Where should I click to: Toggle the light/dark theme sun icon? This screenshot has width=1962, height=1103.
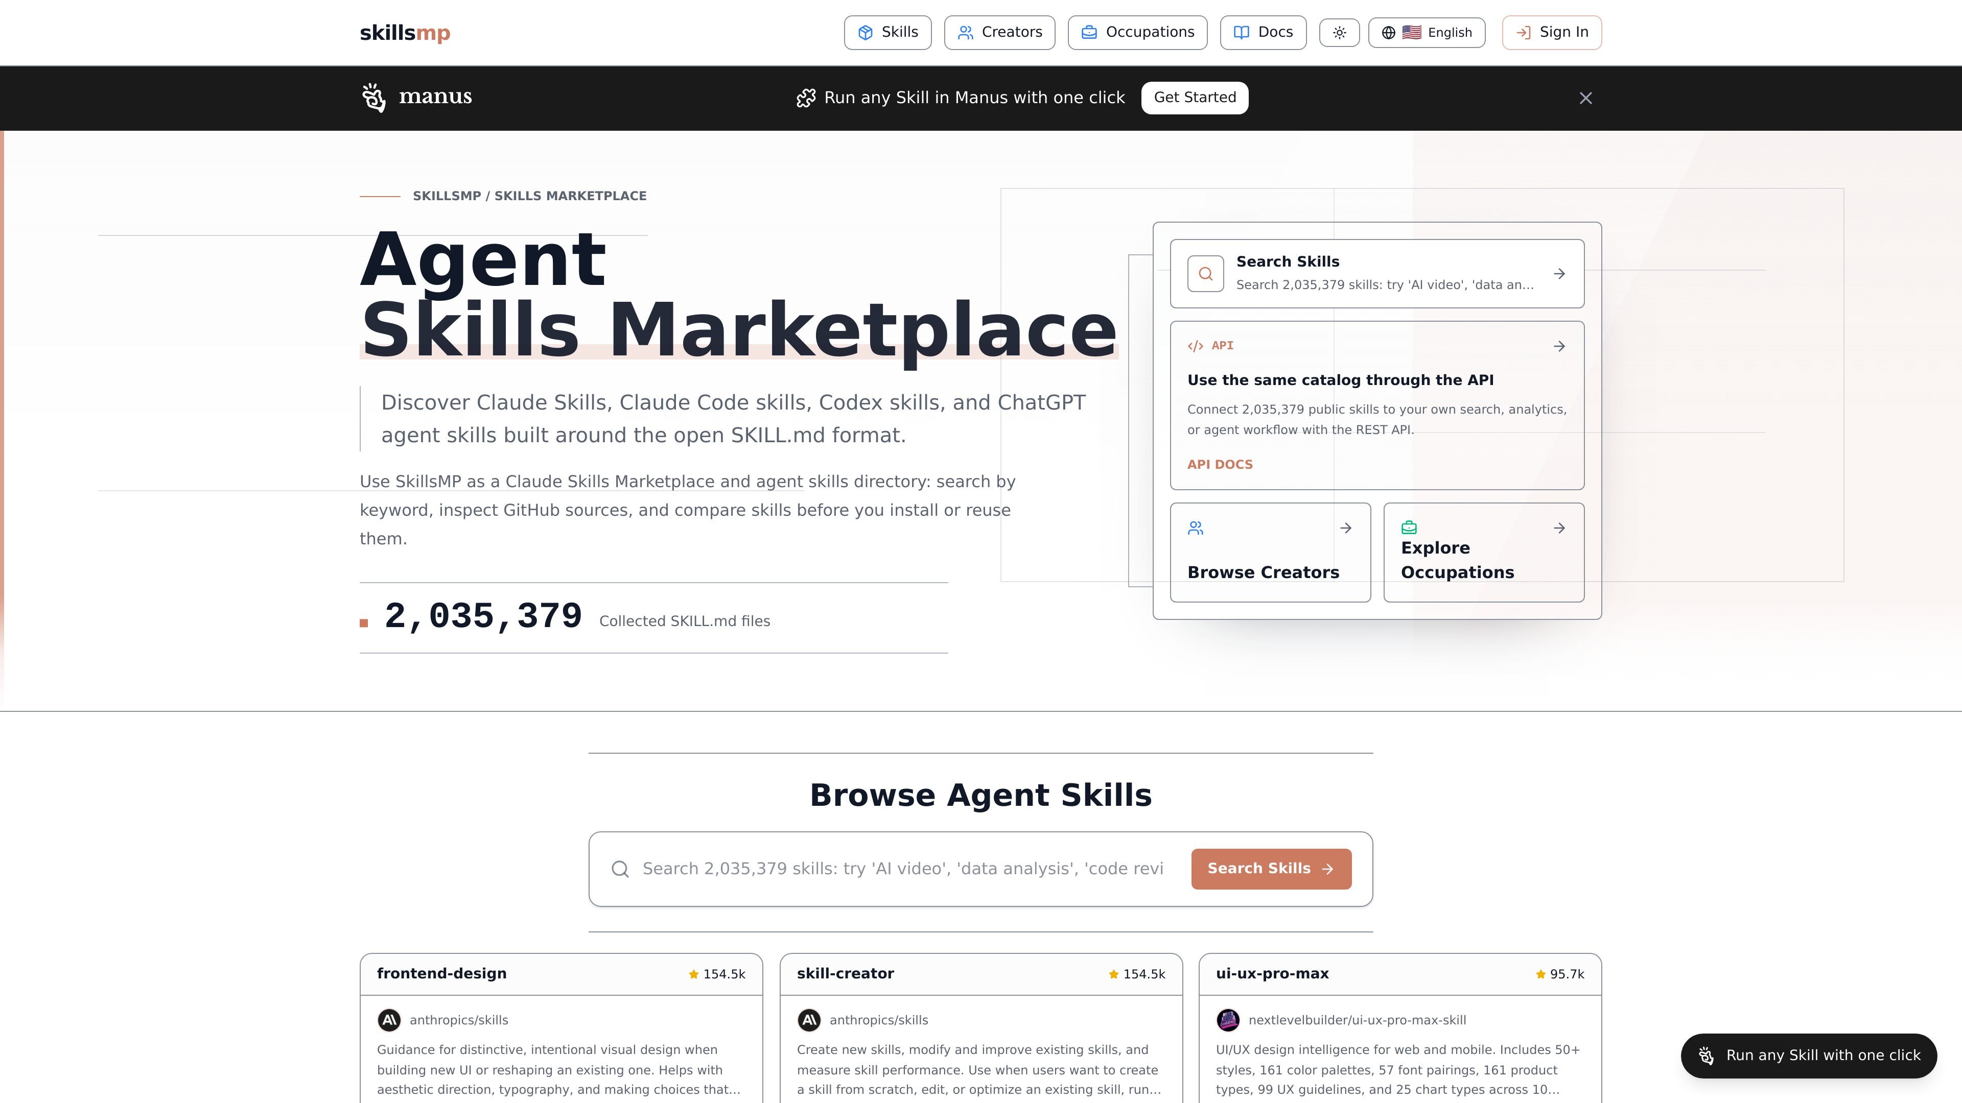coord(1339,33)
